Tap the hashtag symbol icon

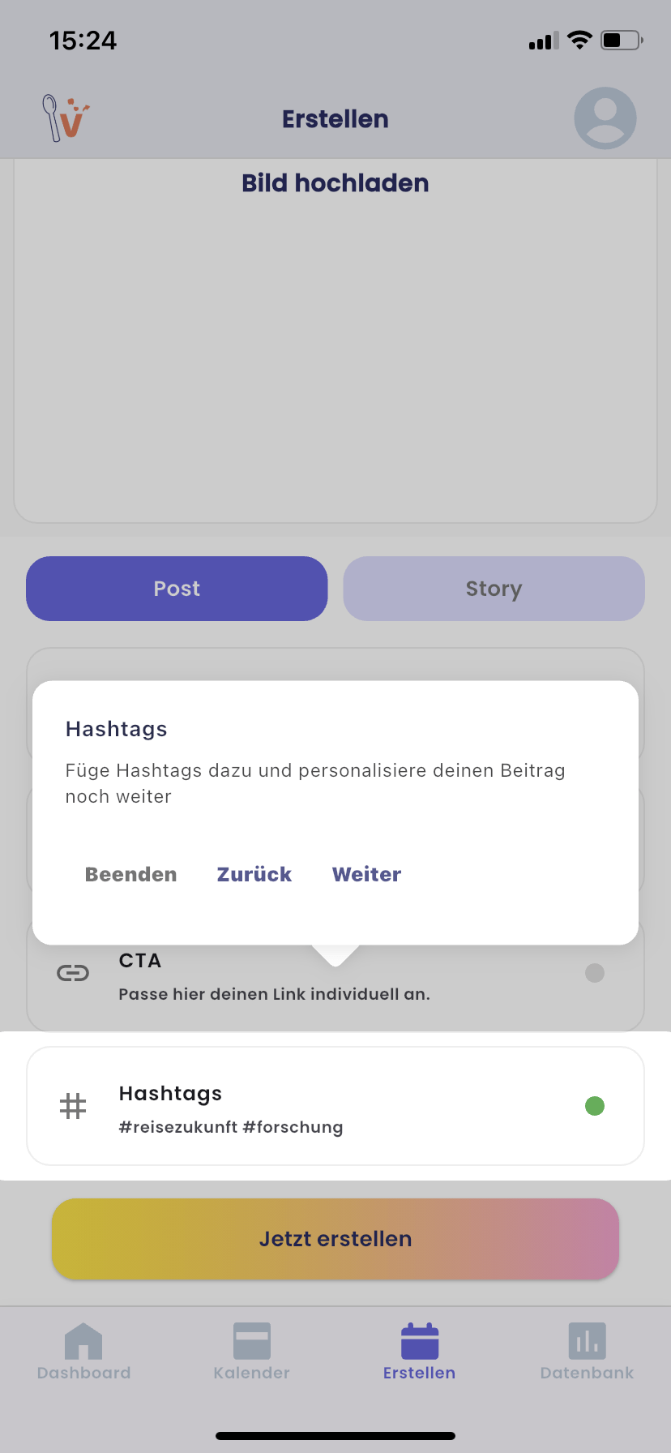click(x=73, y=1106)
